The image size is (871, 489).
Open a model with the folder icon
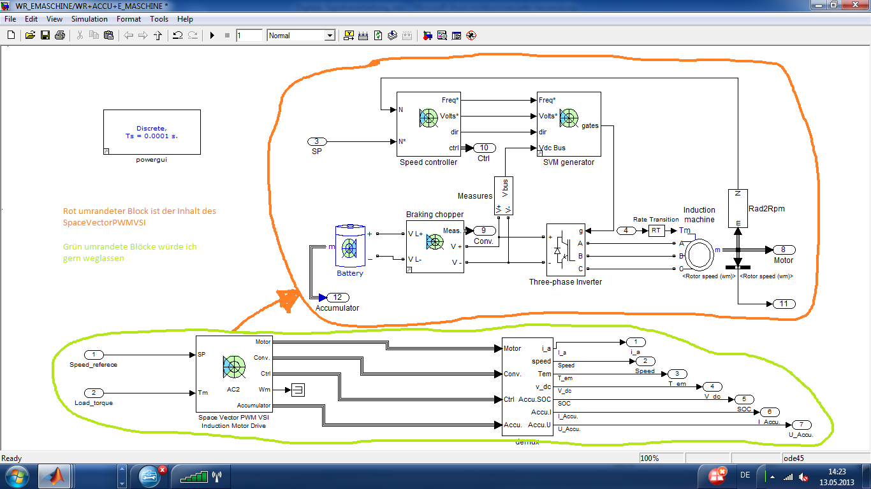click(30, 36)
